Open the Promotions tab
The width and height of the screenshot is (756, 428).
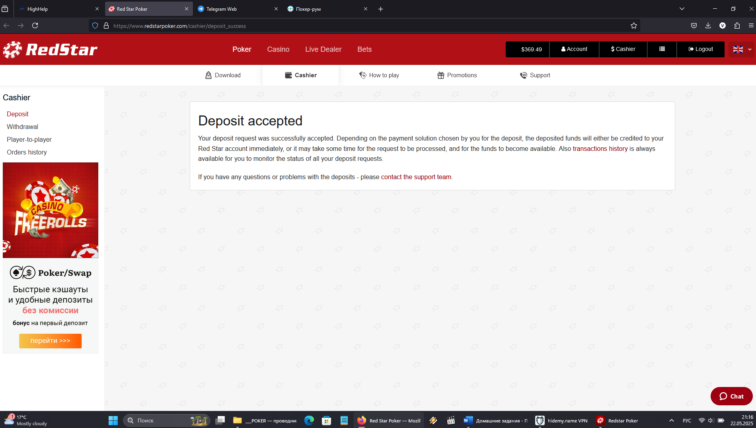[457, 75]
